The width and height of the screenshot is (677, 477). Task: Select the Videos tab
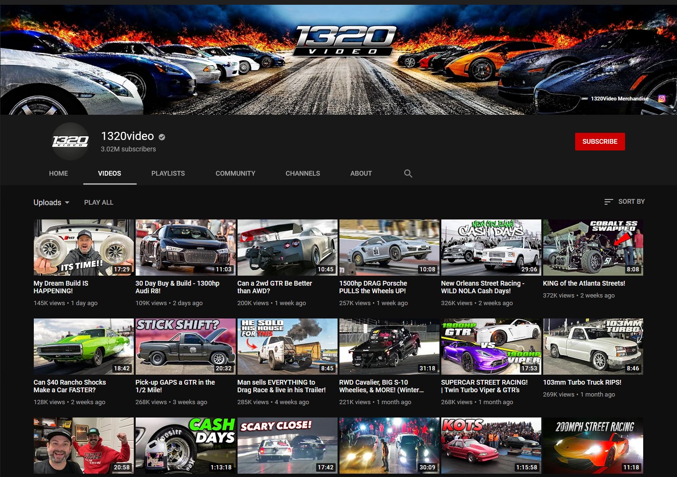[x=110, y=173]
